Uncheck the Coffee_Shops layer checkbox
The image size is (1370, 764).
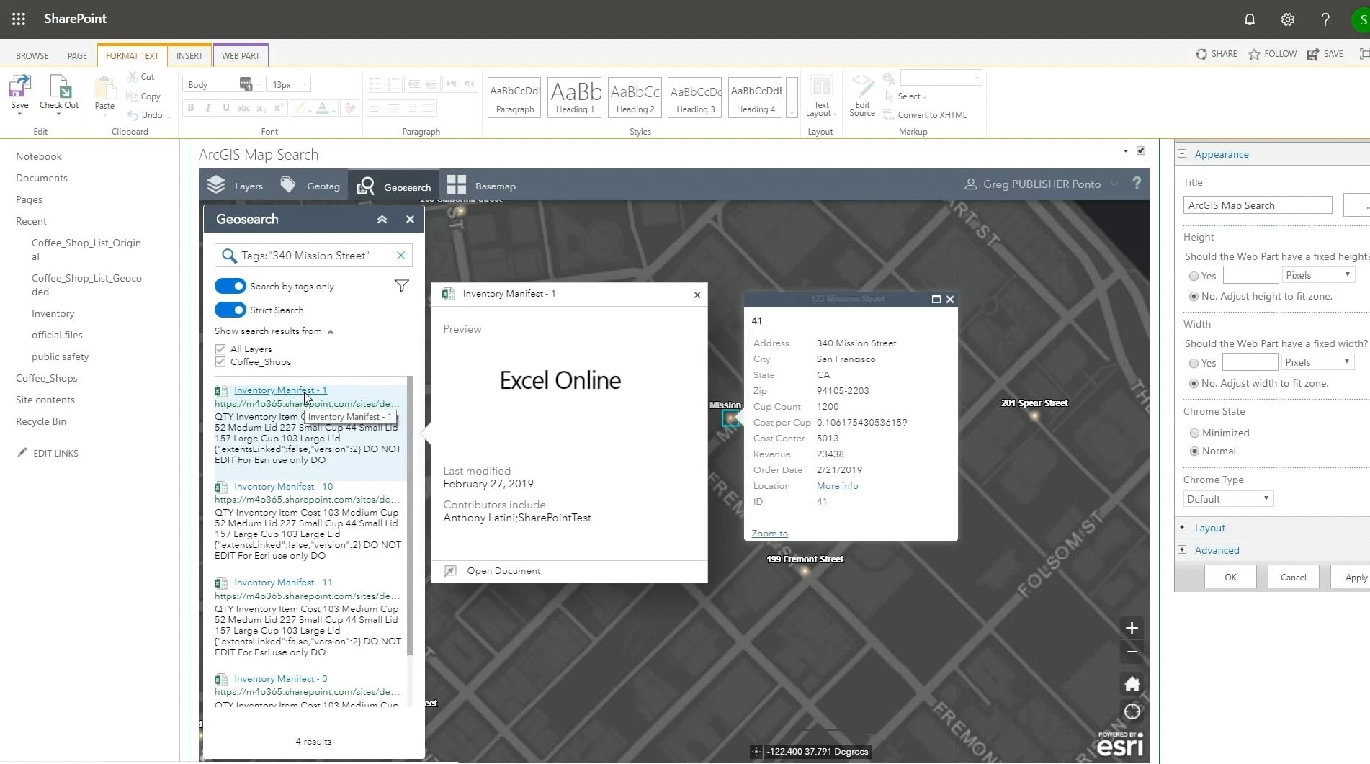click(220, 362)
